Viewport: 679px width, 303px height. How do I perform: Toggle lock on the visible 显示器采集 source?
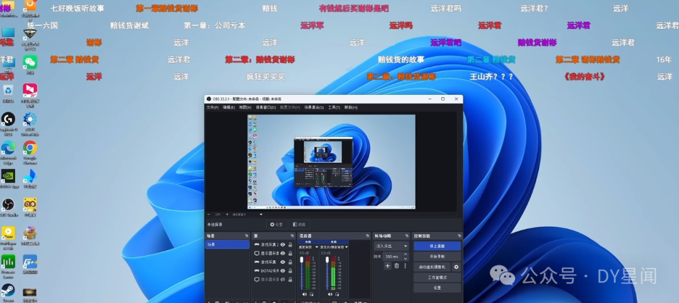[x=290, y=253]
